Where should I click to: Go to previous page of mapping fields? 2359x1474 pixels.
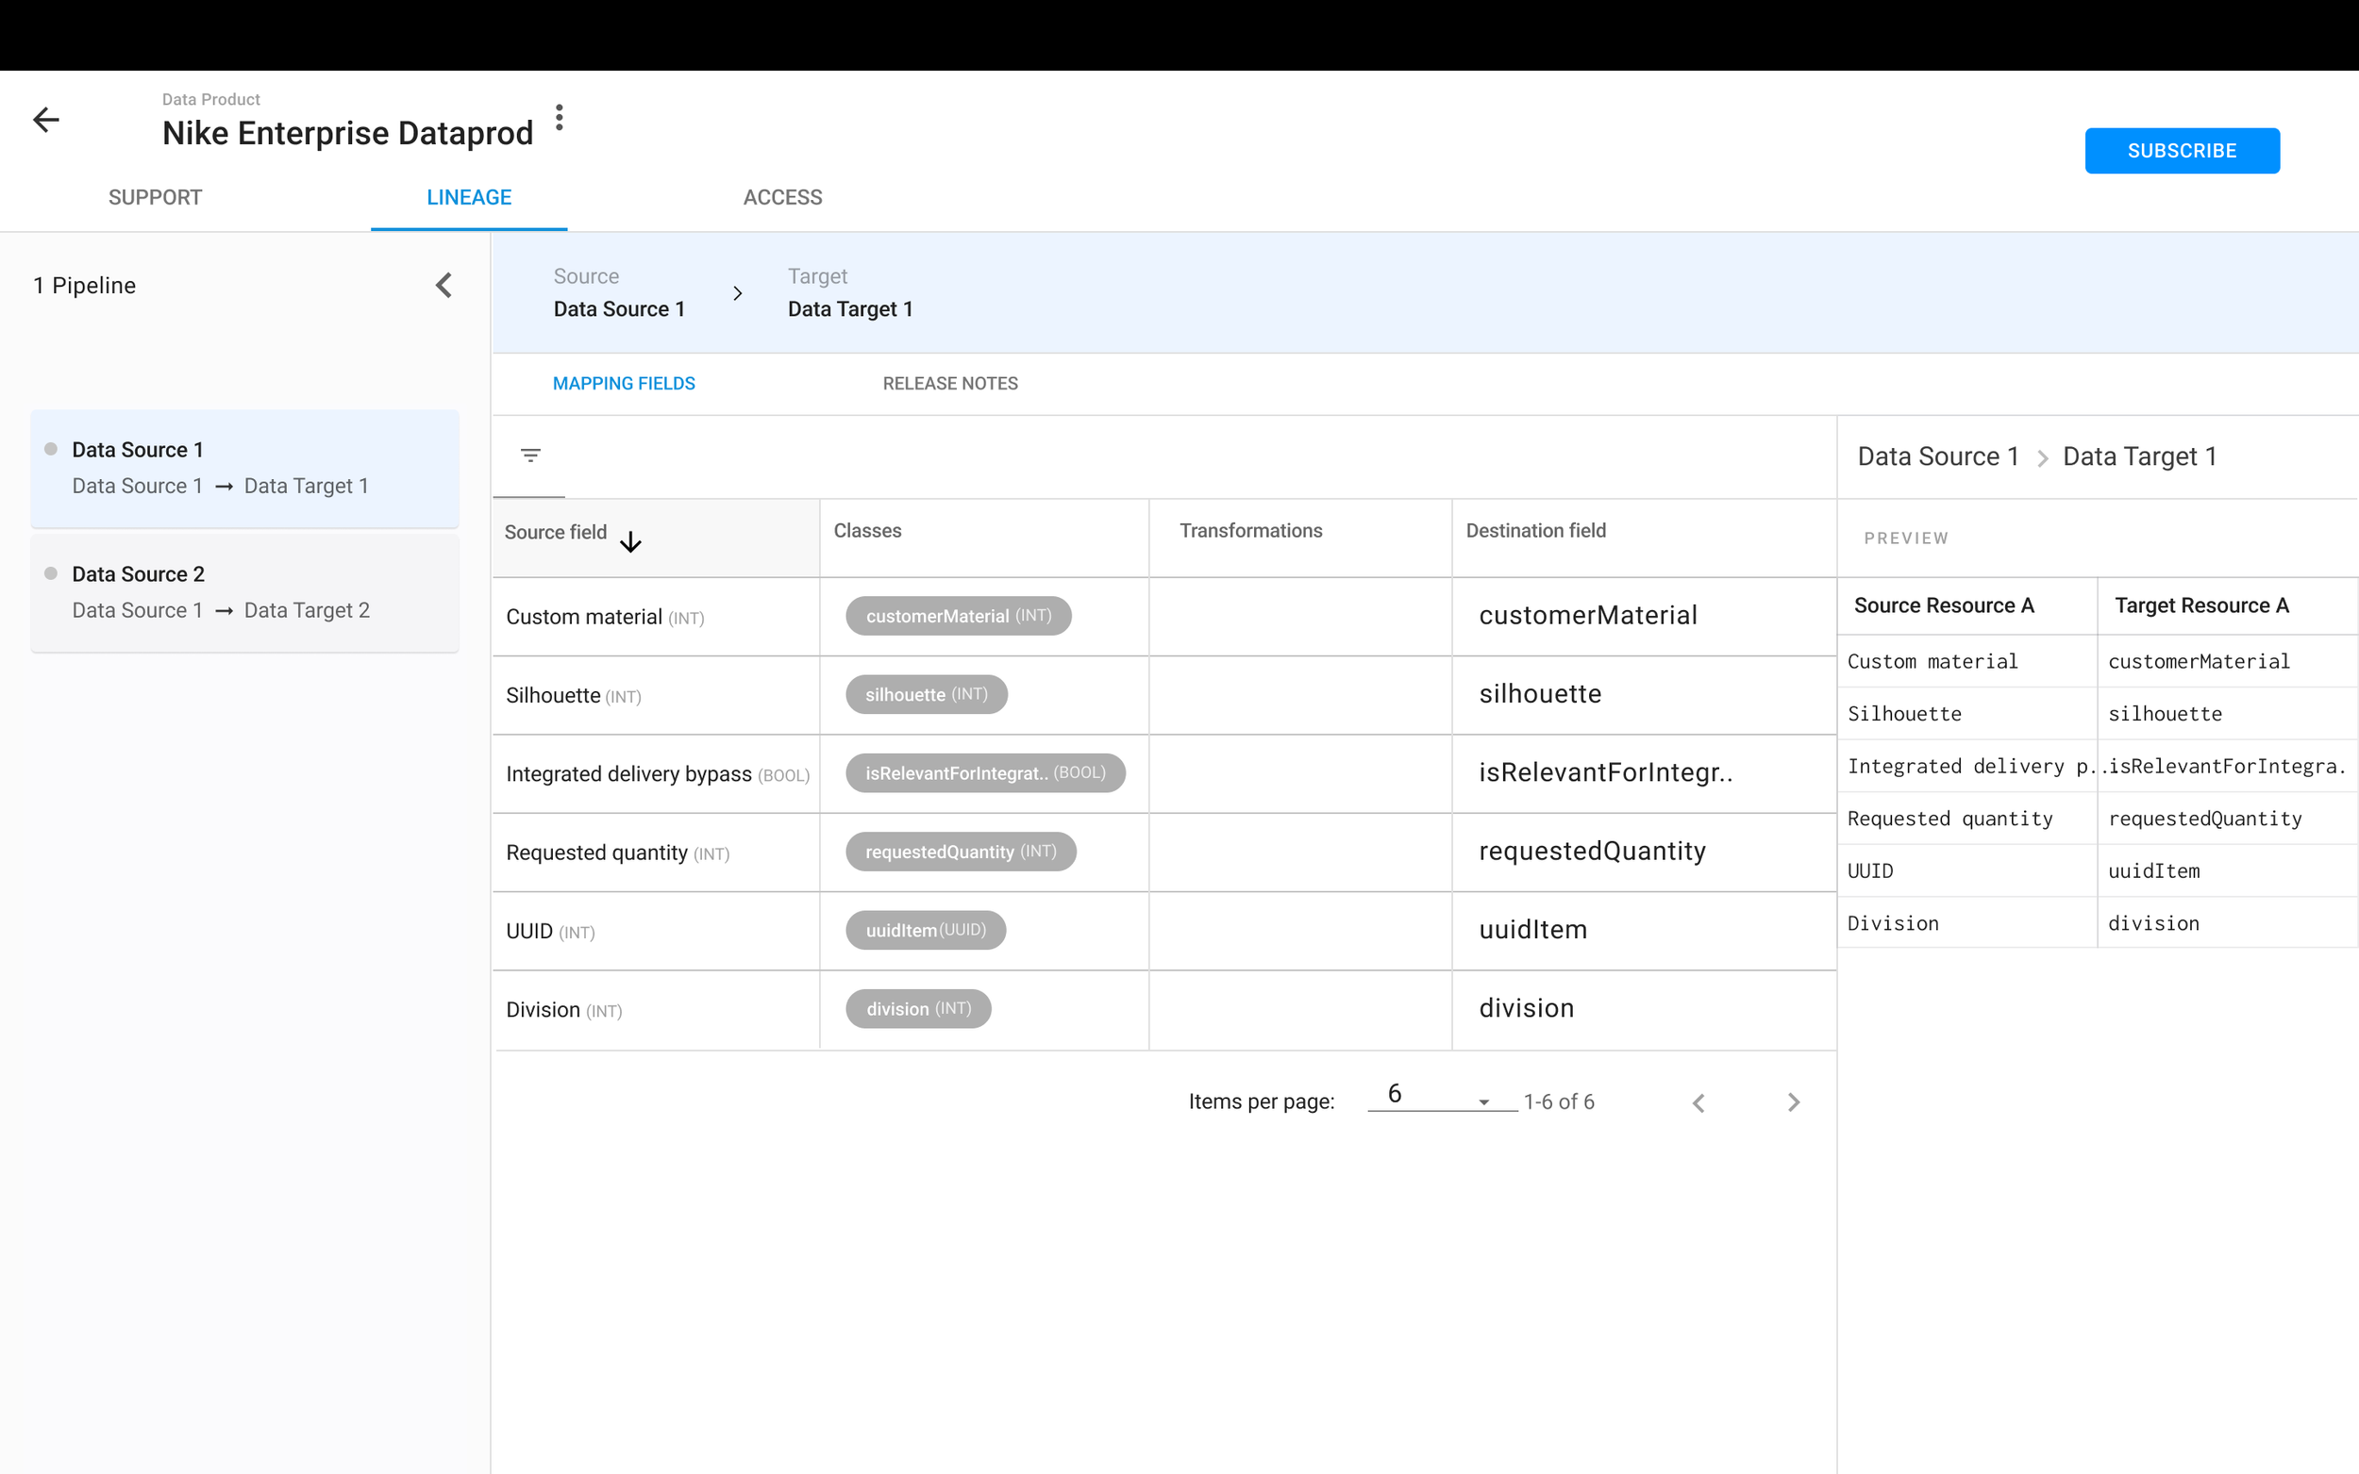click(1698, 1102)
